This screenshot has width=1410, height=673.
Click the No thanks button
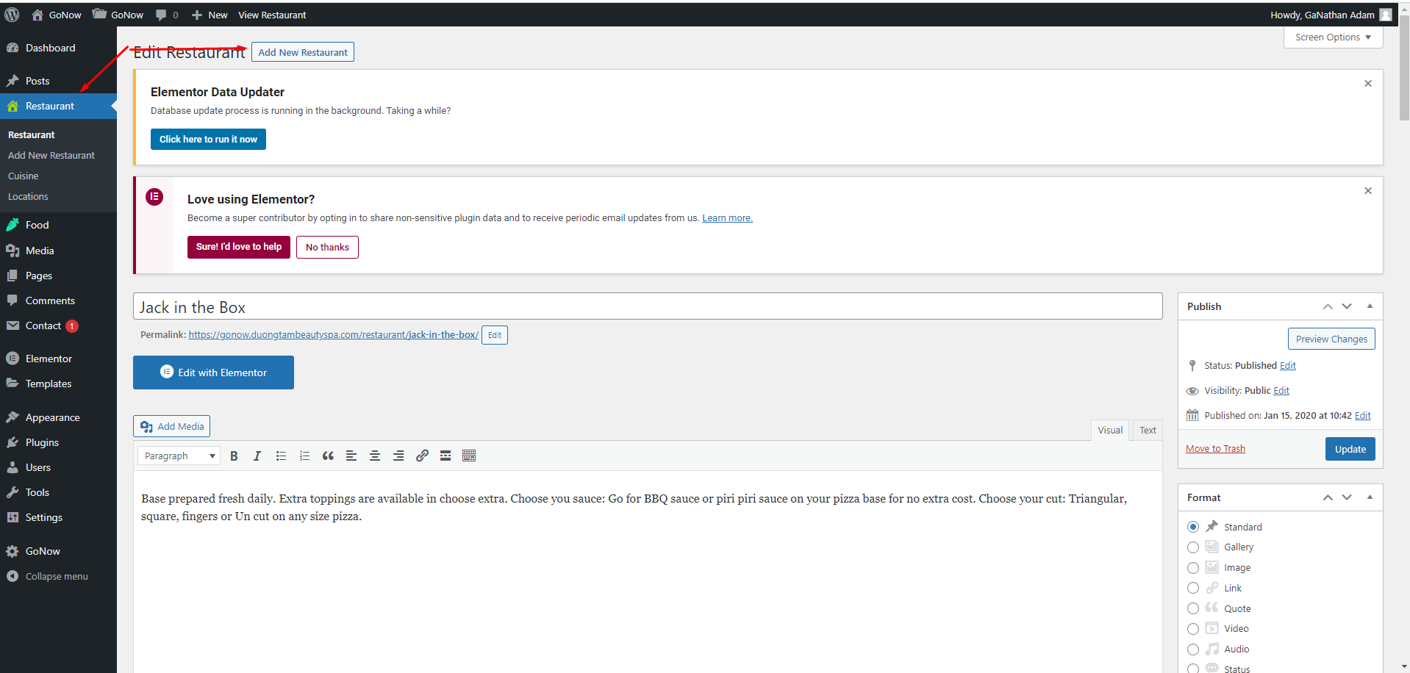327,248
